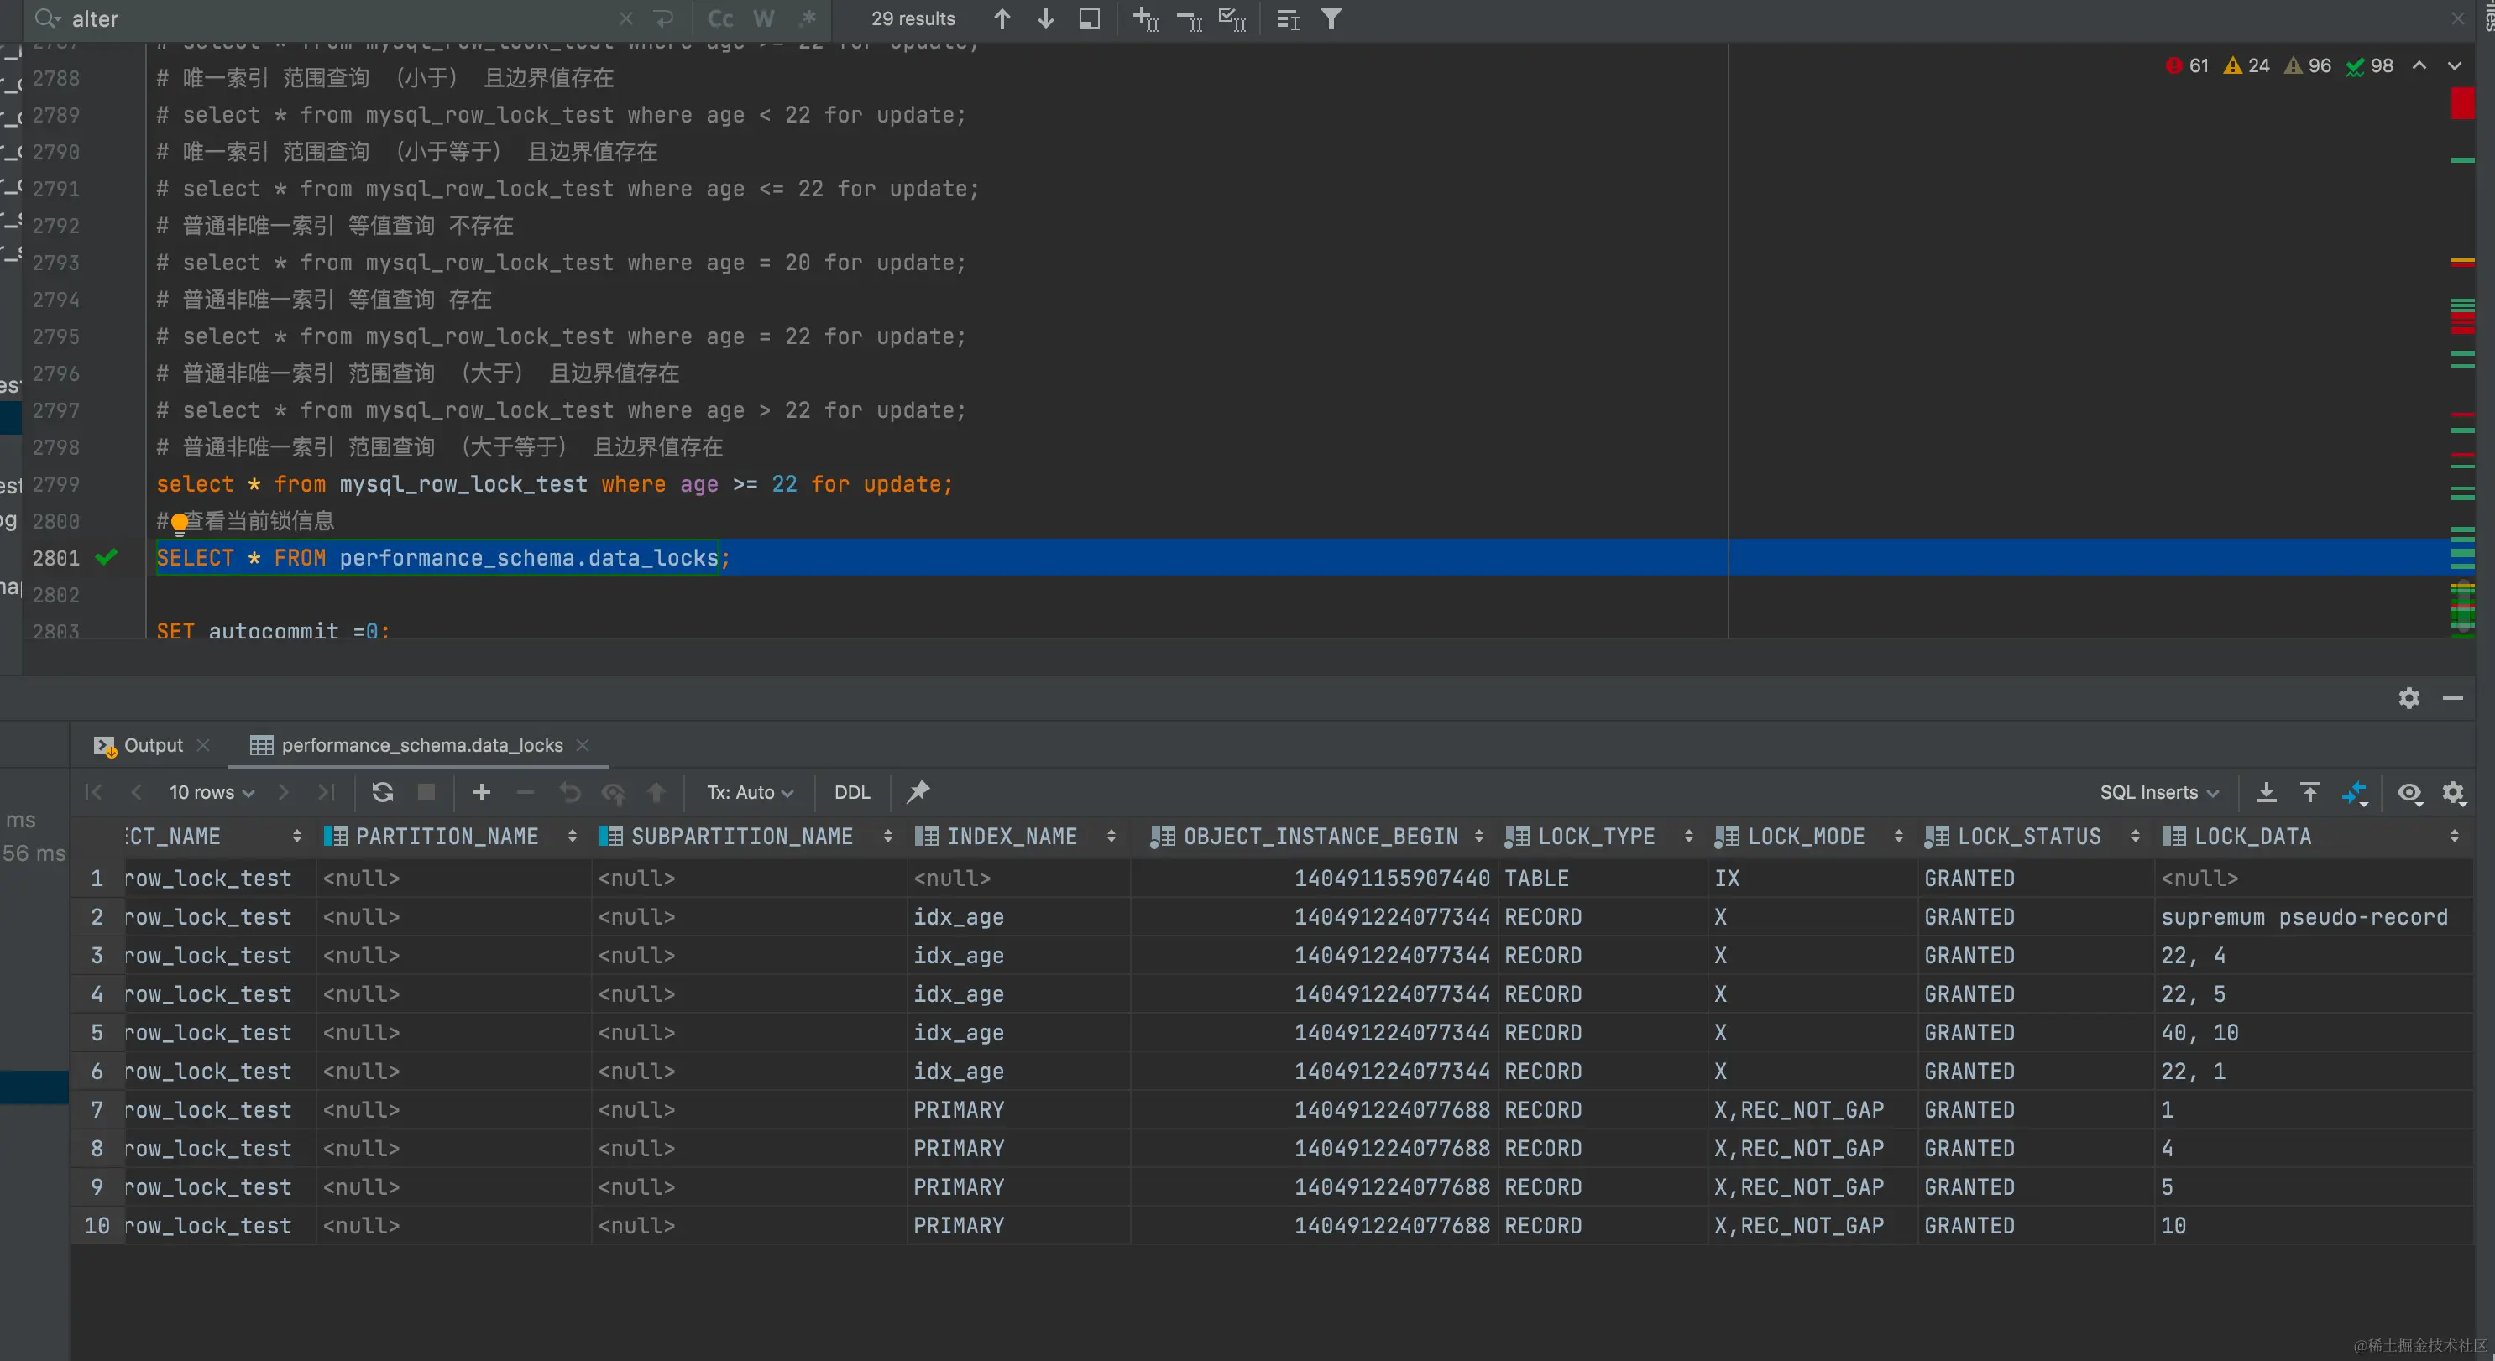Open the 10 rows page size dropdown
The height and width of the screenshot is (1361, 2495).
[212, 793]
